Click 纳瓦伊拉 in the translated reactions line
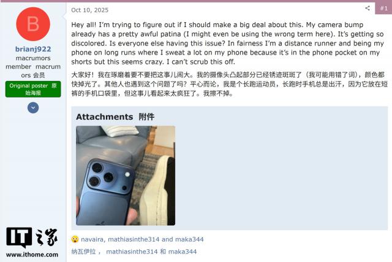Screen dimensions: 392x262 pyautogui.click(x=83, y=252)
